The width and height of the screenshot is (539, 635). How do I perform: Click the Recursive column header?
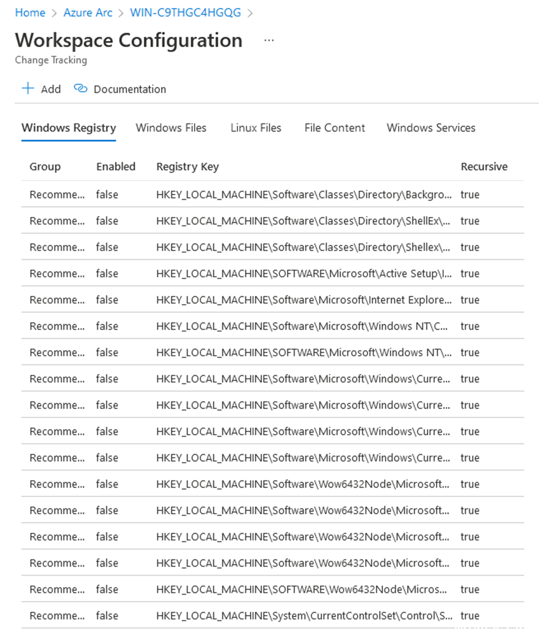[x=484, y=166]
